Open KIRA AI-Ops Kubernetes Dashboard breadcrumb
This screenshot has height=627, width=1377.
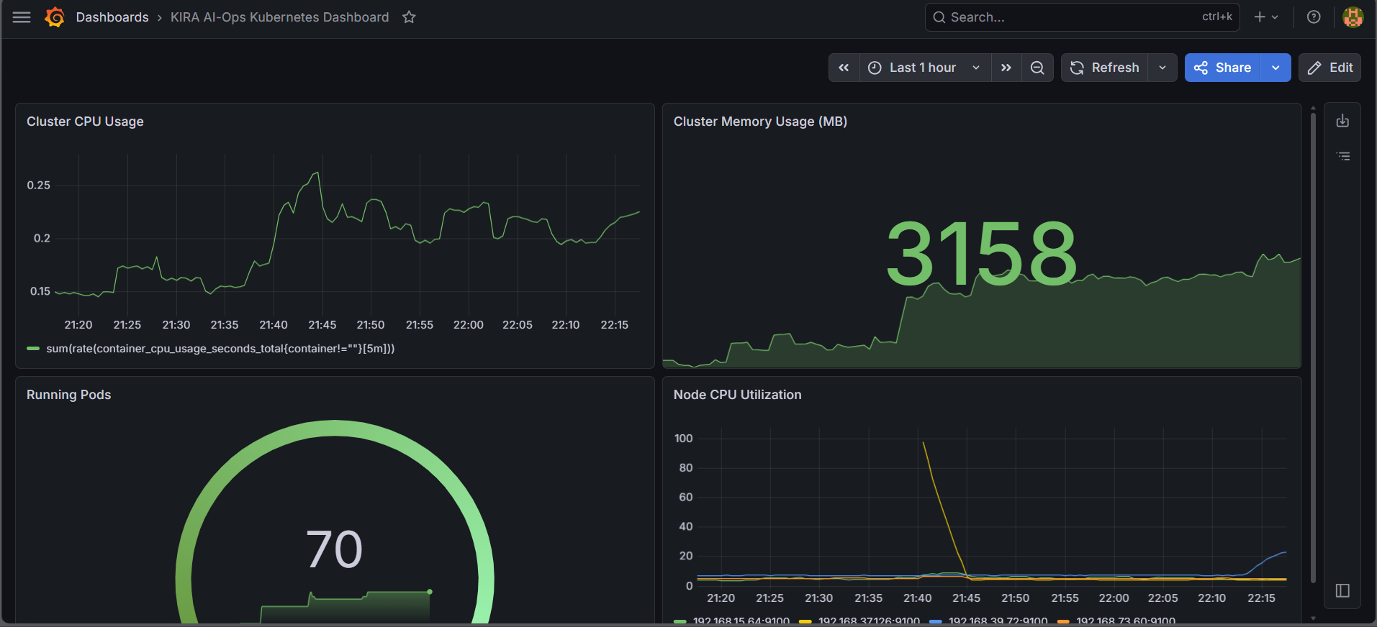click(279, 17)
